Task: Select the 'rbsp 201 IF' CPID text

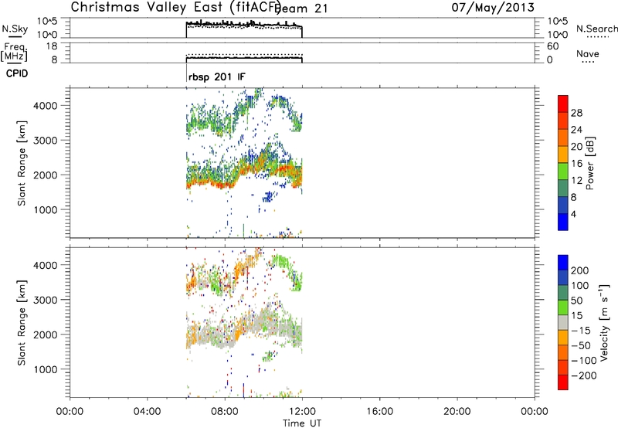Action: pyautogui.click(x=217, y=76)
